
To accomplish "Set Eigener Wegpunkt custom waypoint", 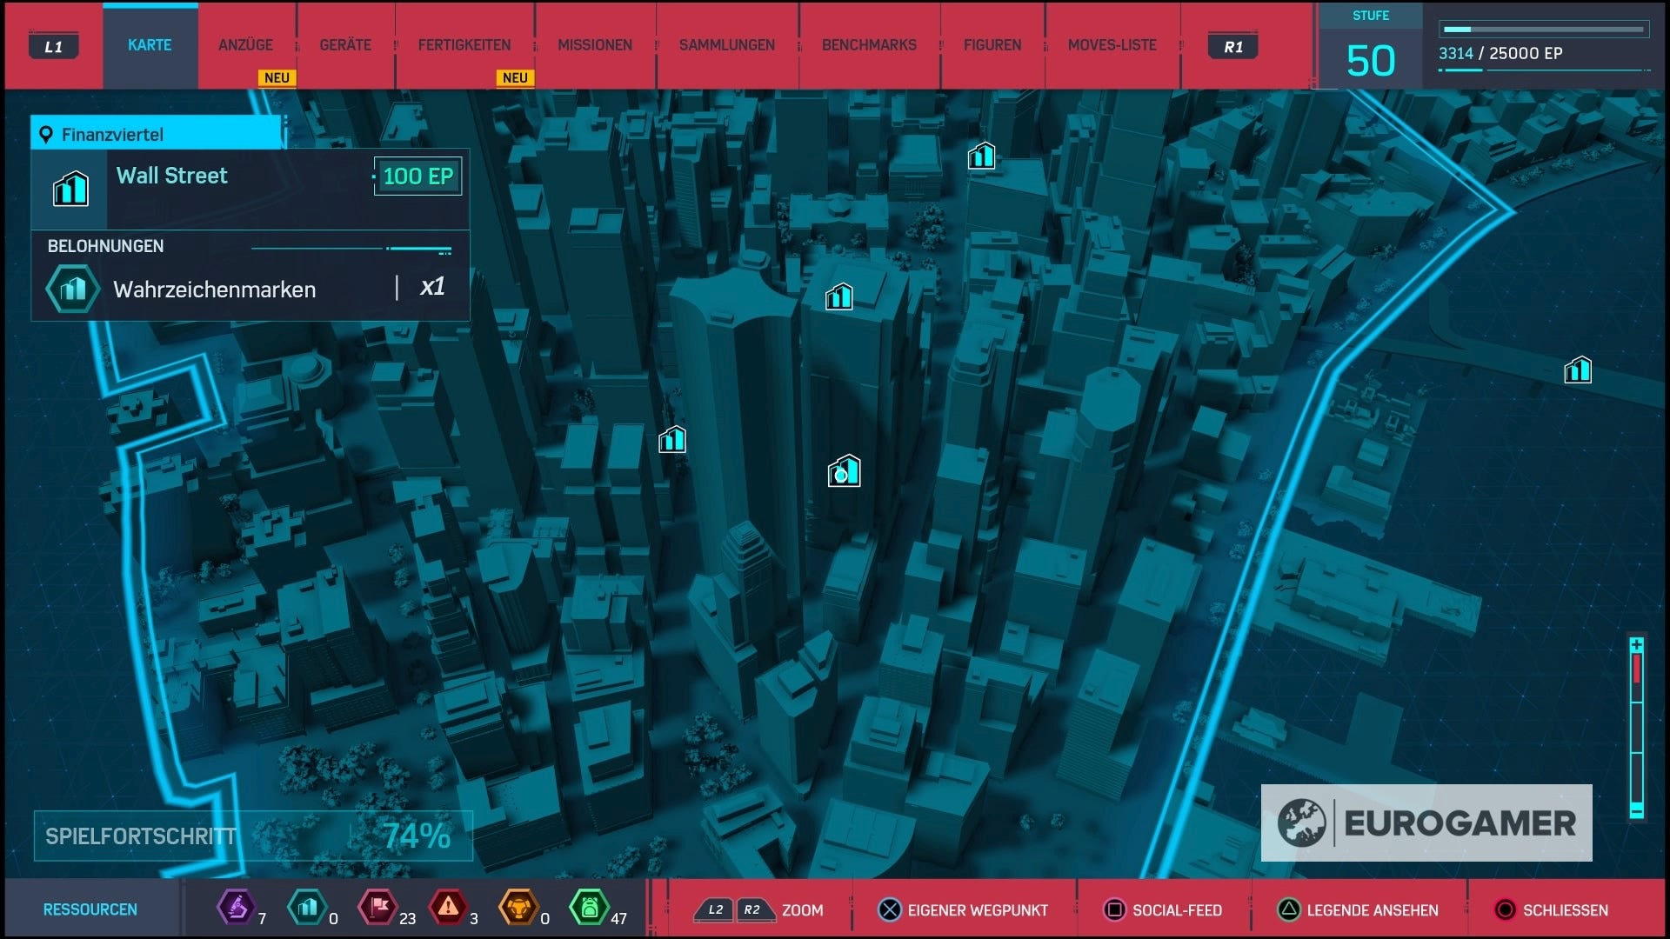I will pyautogui.click(x=978, y=910).
